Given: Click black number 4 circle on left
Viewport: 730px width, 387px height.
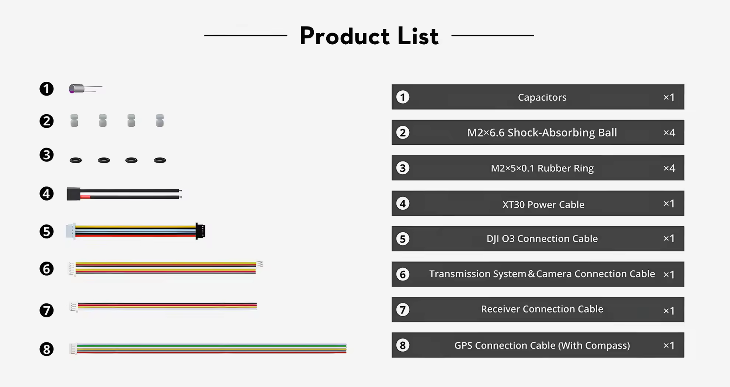Looking at the screenshot, I should pos(46,193).
